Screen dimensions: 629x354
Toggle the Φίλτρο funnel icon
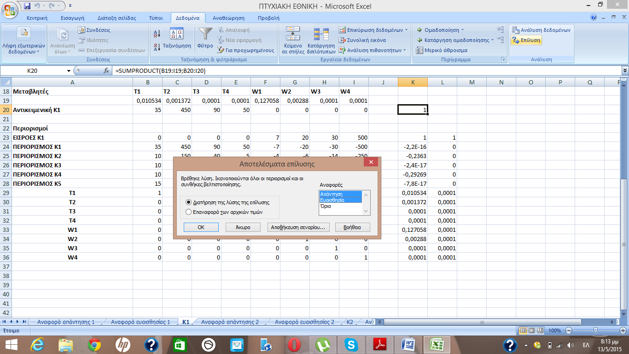(205, 33)
